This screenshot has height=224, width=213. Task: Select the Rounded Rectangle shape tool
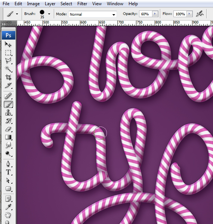click(x=8, y=189)
